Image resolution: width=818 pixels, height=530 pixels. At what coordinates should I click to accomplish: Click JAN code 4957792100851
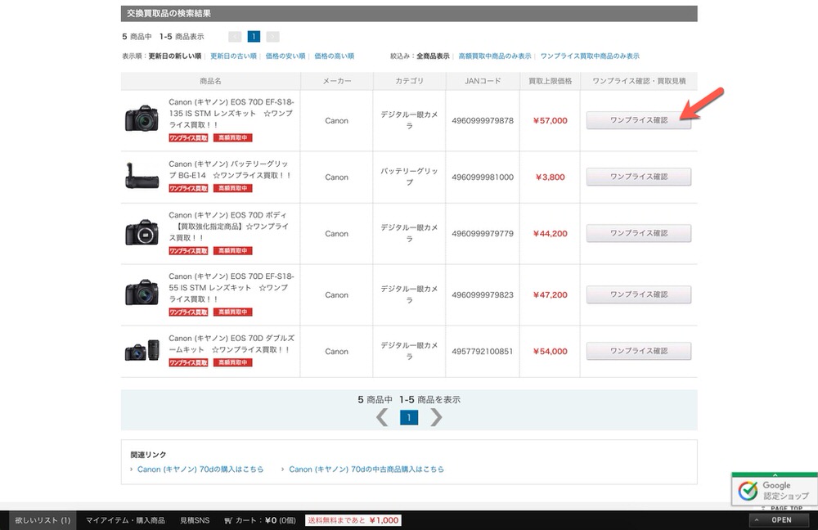(x=483, y=351)
